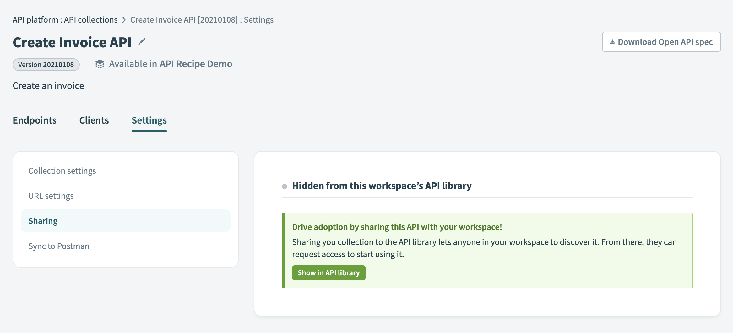This screenshot has width=733, height=333.
Task: Click the gray status dot next to Hidden heading
Action: (284, 186)
